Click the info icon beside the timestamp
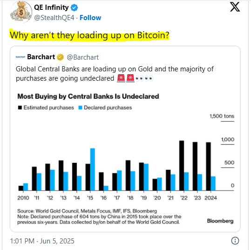This screenshot has width=251, height=250. [x=235, y=241]
